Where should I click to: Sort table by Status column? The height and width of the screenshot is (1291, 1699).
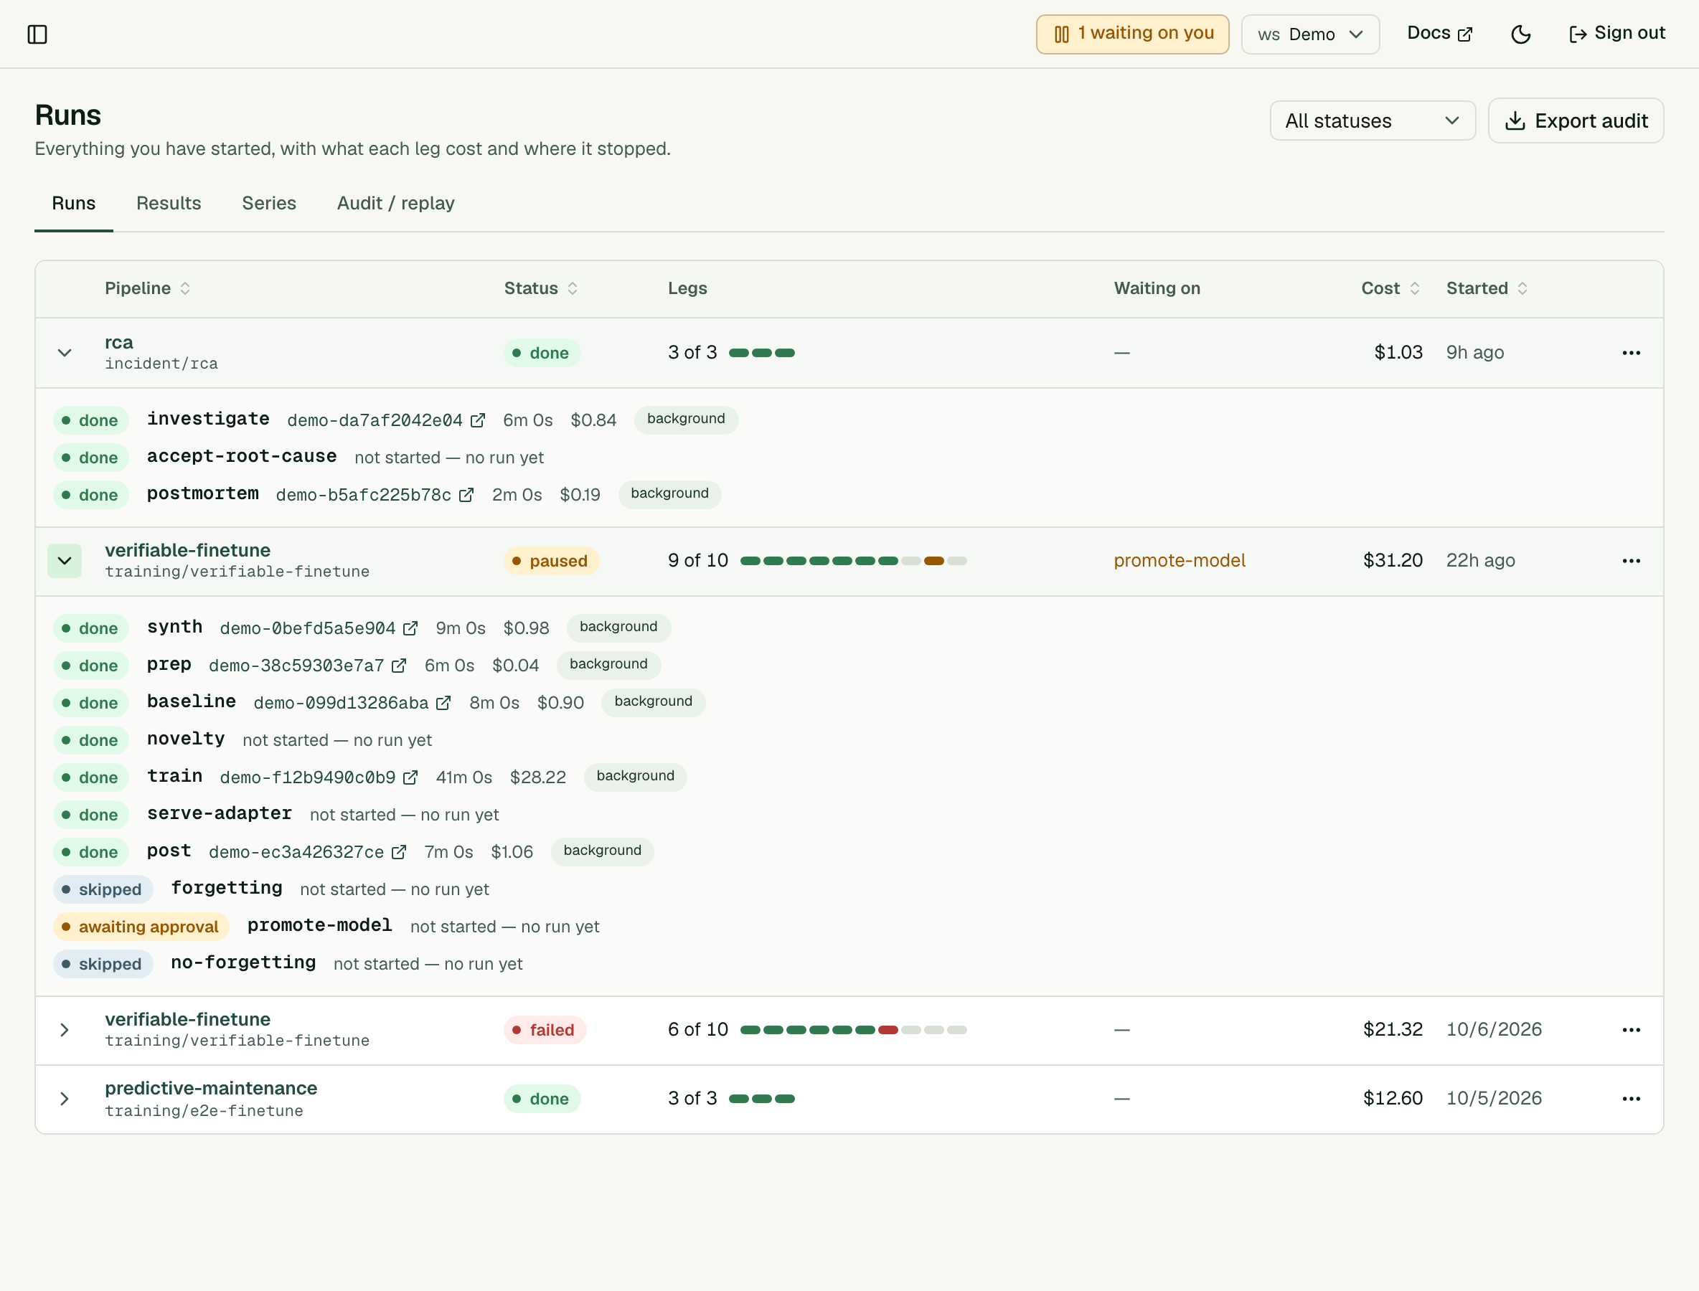tap(541, 288)
